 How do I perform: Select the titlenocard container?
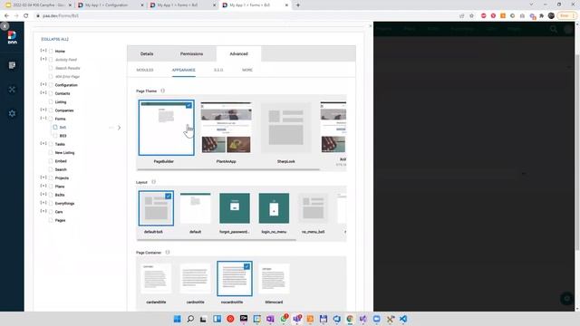pos(274,278)
